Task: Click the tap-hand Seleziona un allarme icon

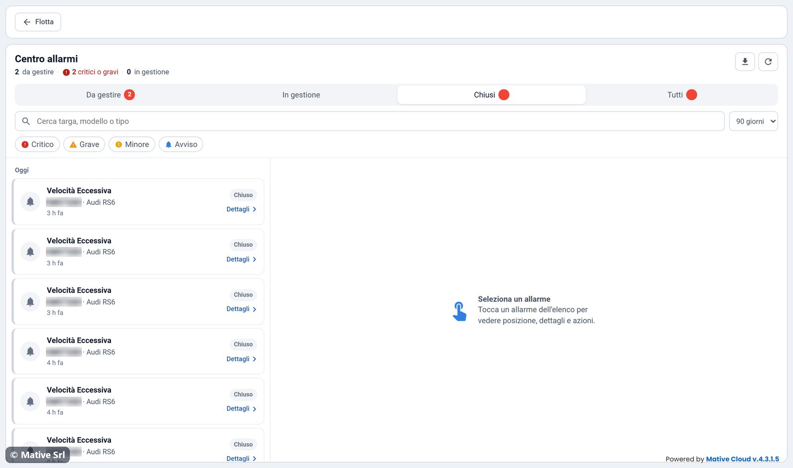Action: point(459,311)
